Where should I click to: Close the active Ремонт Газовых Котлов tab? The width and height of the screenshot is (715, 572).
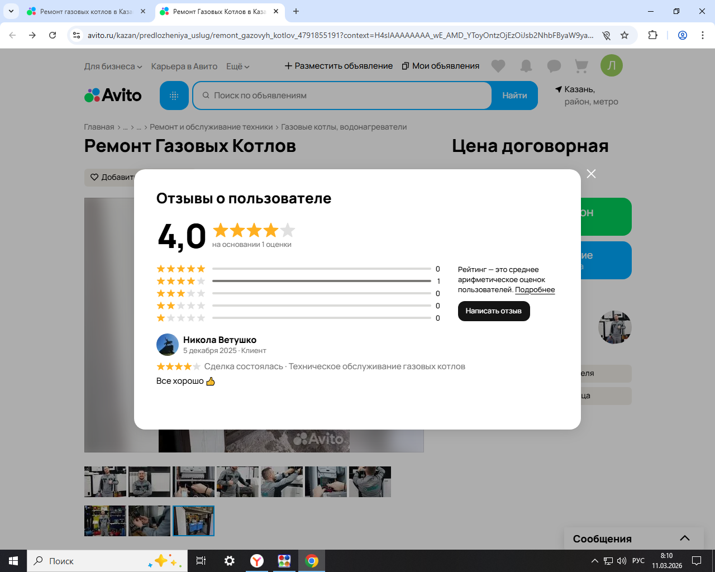pos(276,11)
